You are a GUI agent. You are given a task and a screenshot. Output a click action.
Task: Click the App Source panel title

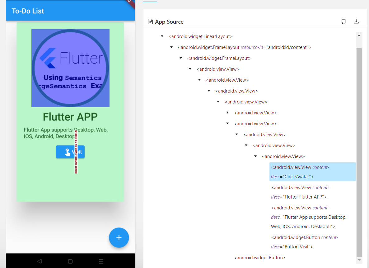169,22
